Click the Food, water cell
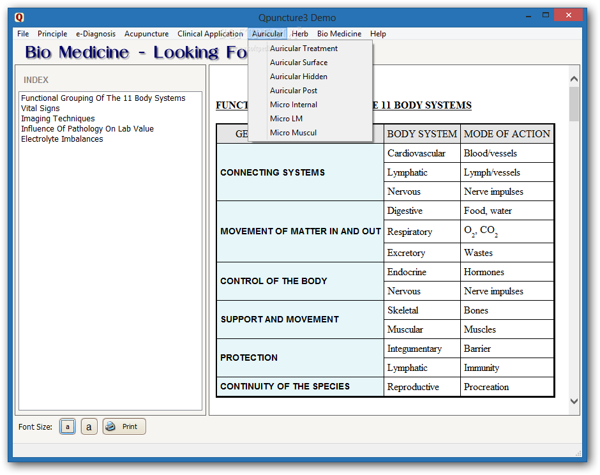The height and width of the screenshot is (475, 600). coord(507,211)
